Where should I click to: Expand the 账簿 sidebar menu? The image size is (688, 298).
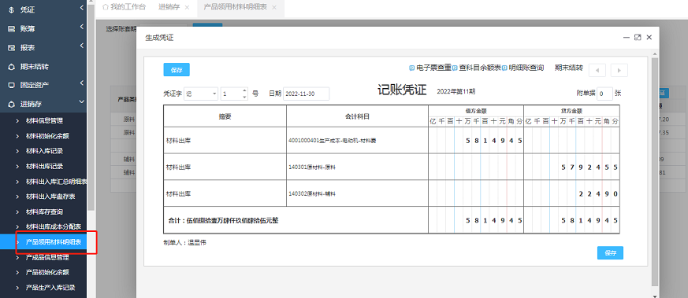[82, 28]
